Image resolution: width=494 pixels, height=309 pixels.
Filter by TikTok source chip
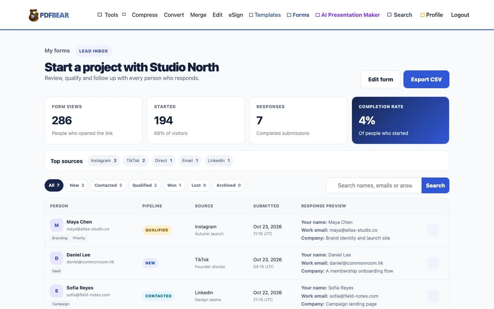click(x=136, y=161)
